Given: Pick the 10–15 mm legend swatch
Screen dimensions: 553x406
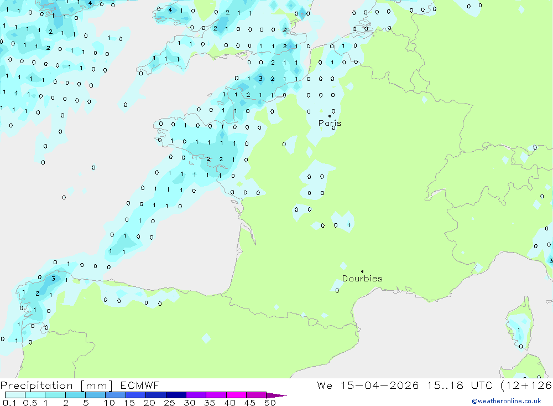Looking at the screenshot, I should point(116,395).
